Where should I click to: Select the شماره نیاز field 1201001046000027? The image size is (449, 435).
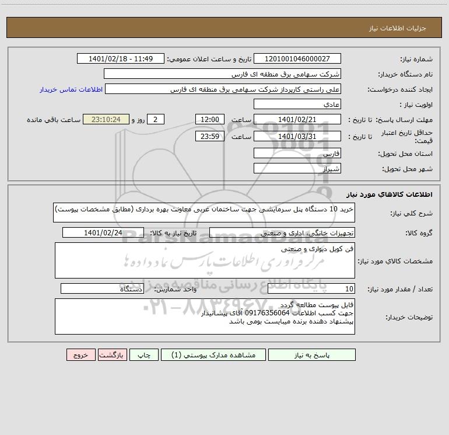click(297, 58)
